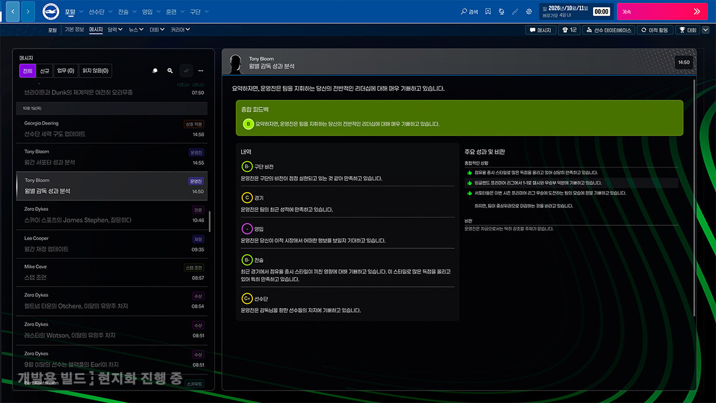
Task: Open the Brighton club crest
Action: pyautogui.click(x=51, y=11)
